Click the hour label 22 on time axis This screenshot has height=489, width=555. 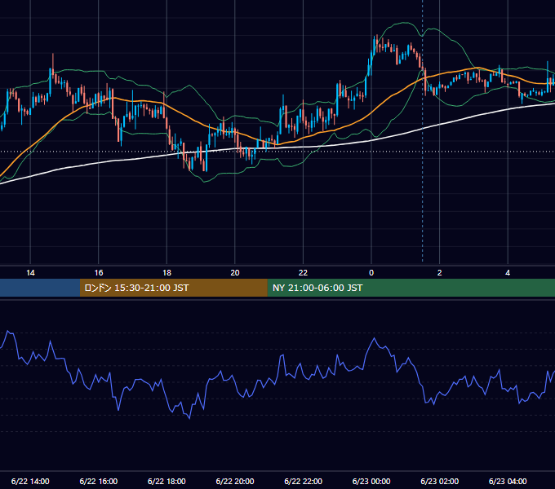click(x=303, y=273)
